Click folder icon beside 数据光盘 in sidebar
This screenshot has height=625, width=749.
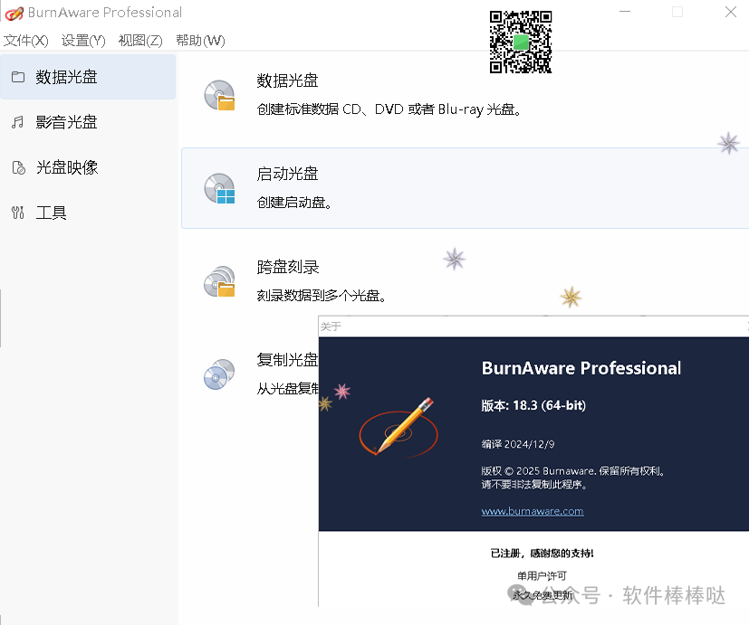18,77
